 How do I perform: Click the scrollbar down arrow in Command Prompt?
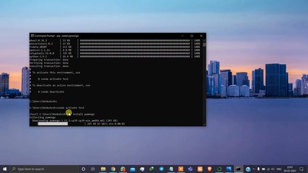[204, 124]
